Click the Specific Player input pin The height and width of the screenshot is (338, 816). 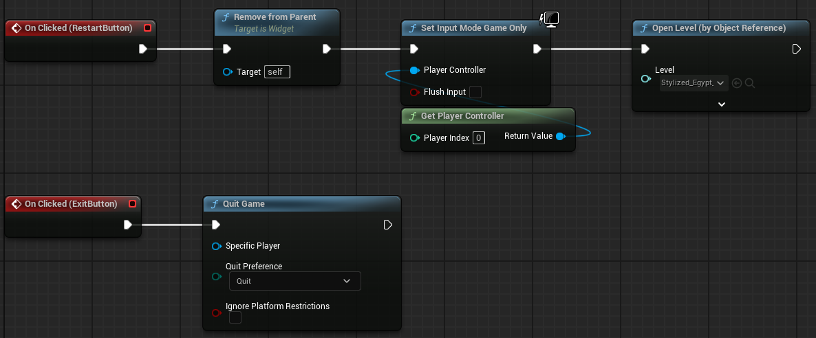point(217,246)
